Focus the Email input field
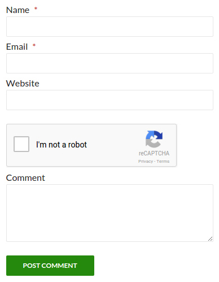Screen dimensions: 219x282 [x=109, y=63]
